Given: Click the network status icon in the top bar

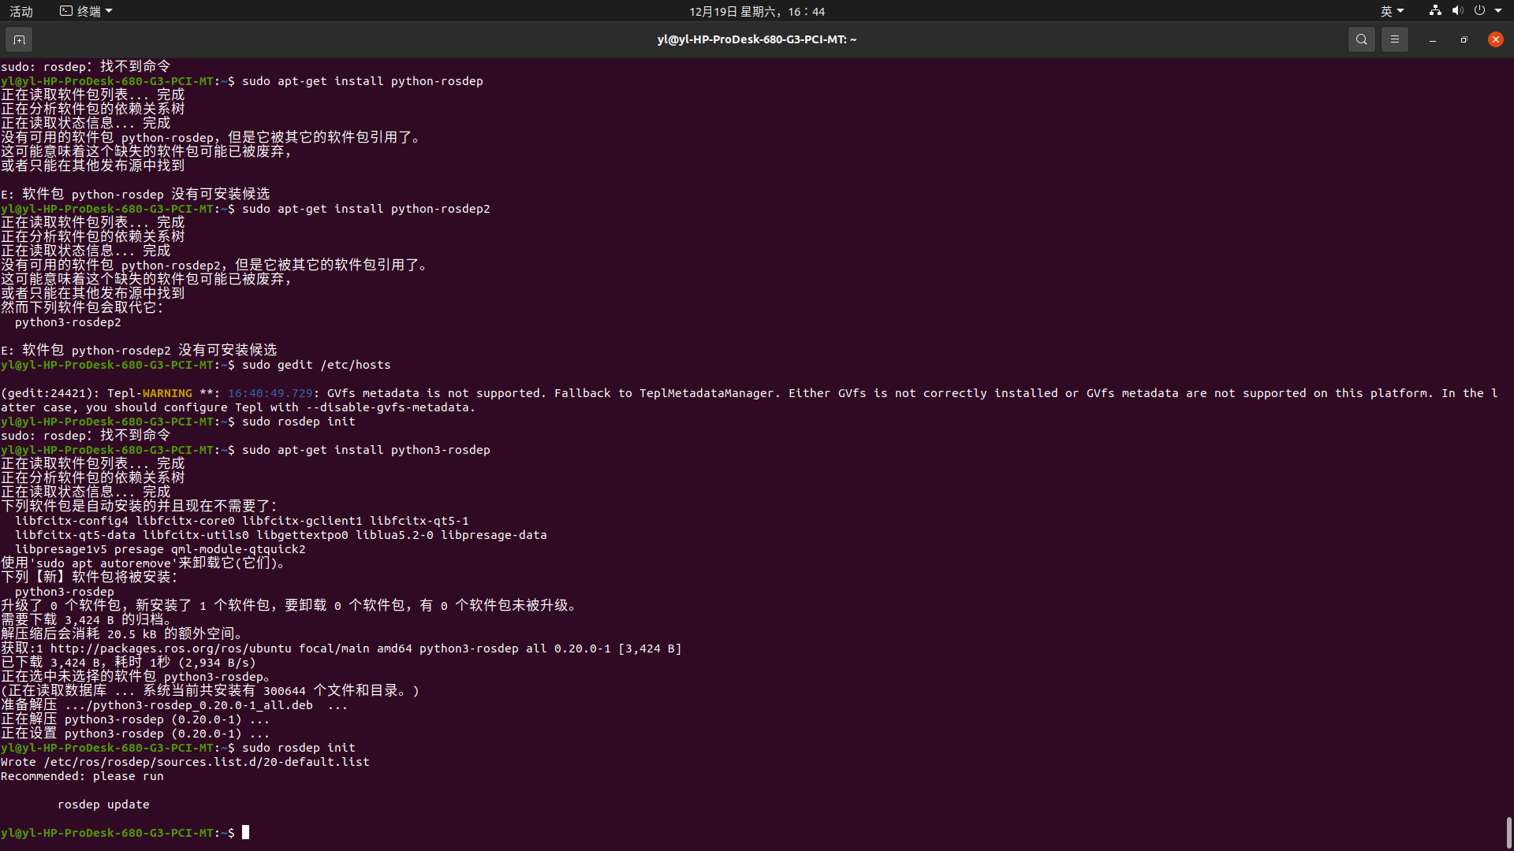Looking at the screenshot, I should point(1435,10).
